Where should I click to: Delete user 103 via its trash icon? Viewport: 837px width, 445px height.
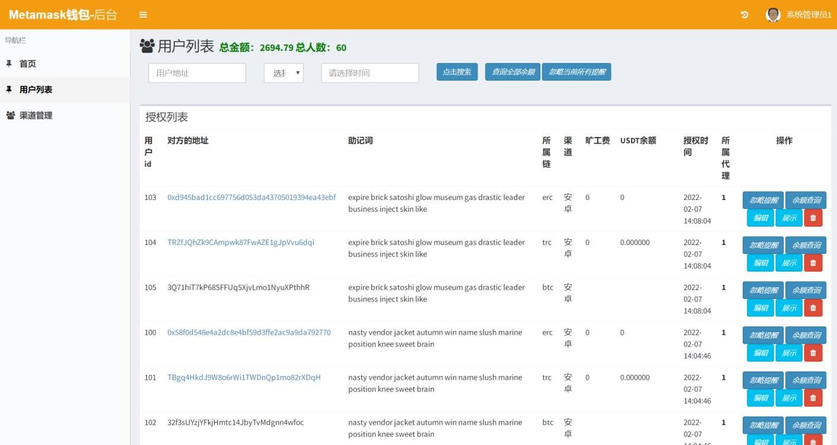813,217
